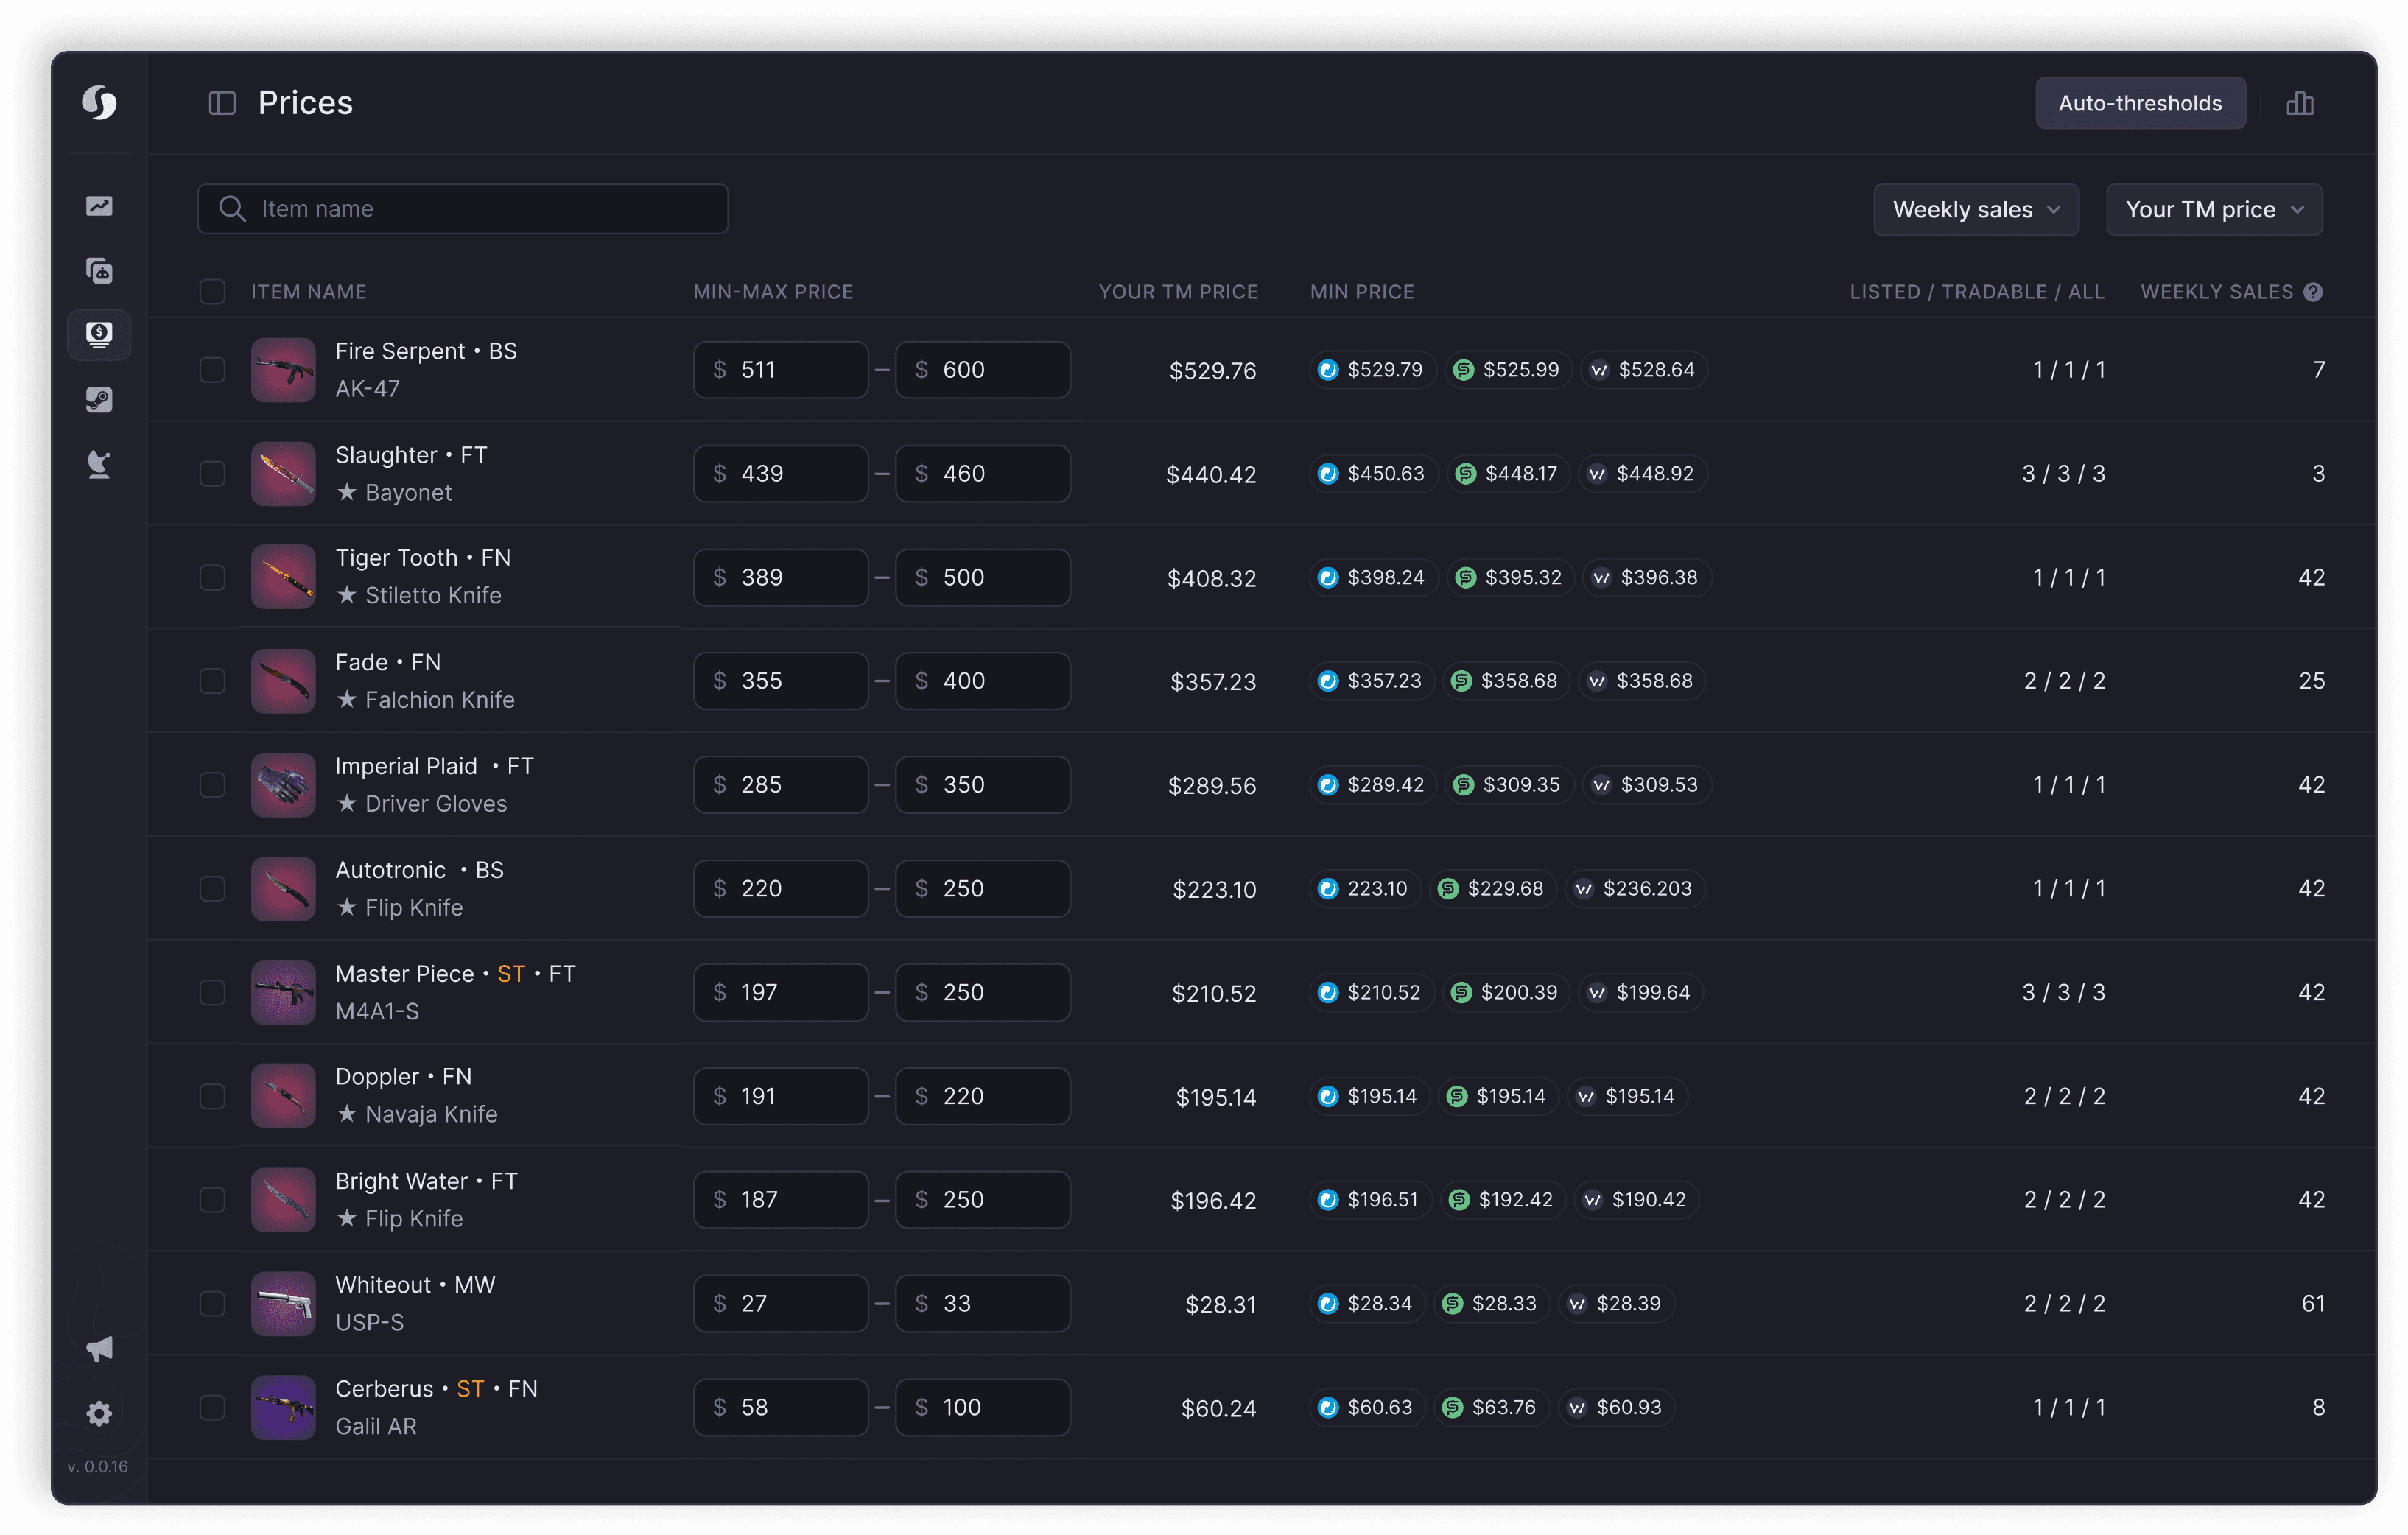The height and width of the screenshot is (1535, 2408).
Task: Open settings gear in sidebar
Action: pos(99,1413)
